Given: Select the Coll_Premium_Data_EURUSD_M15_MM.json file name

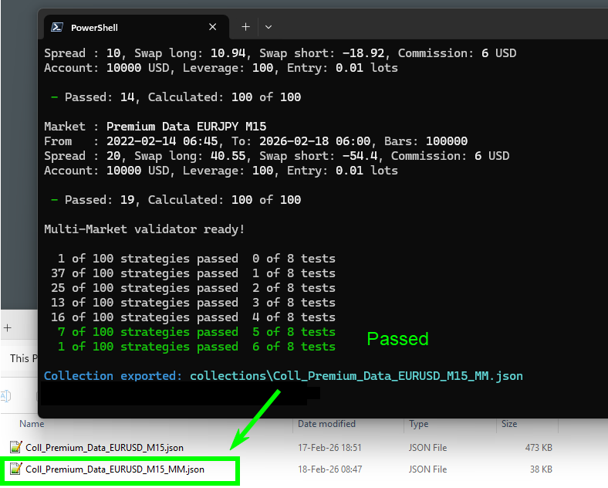Looking at the screenshot, I should click(x=115, y=469).
